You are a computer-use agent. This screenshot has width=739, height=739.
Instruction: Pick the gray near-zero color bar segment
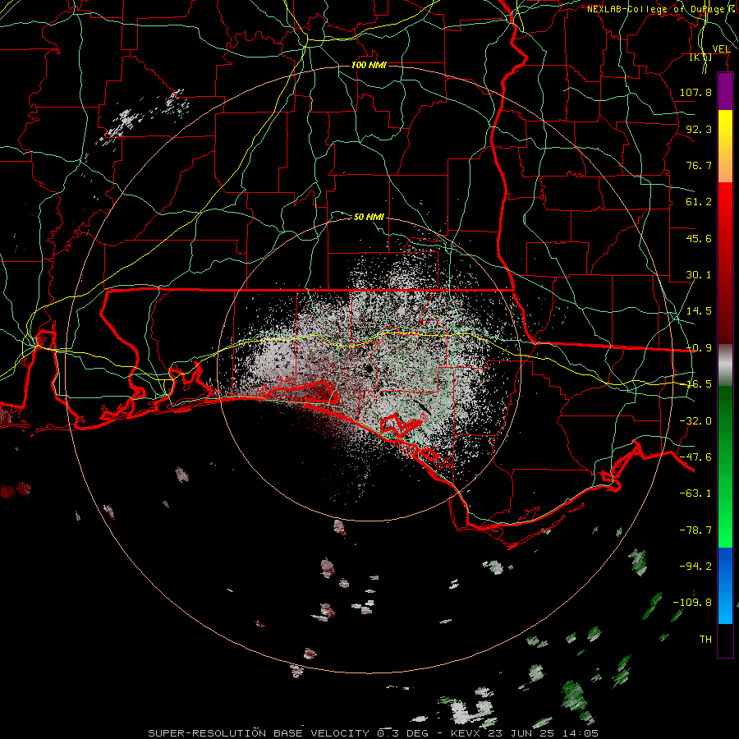(x=725, y=365)
